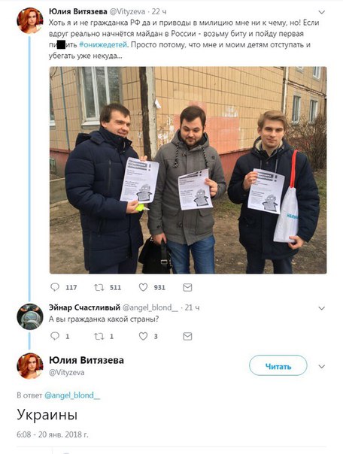Like the main tweet with 931 likes
This screenshot has height=454, width=343.
pyautogui.click(x=143, y=287)
